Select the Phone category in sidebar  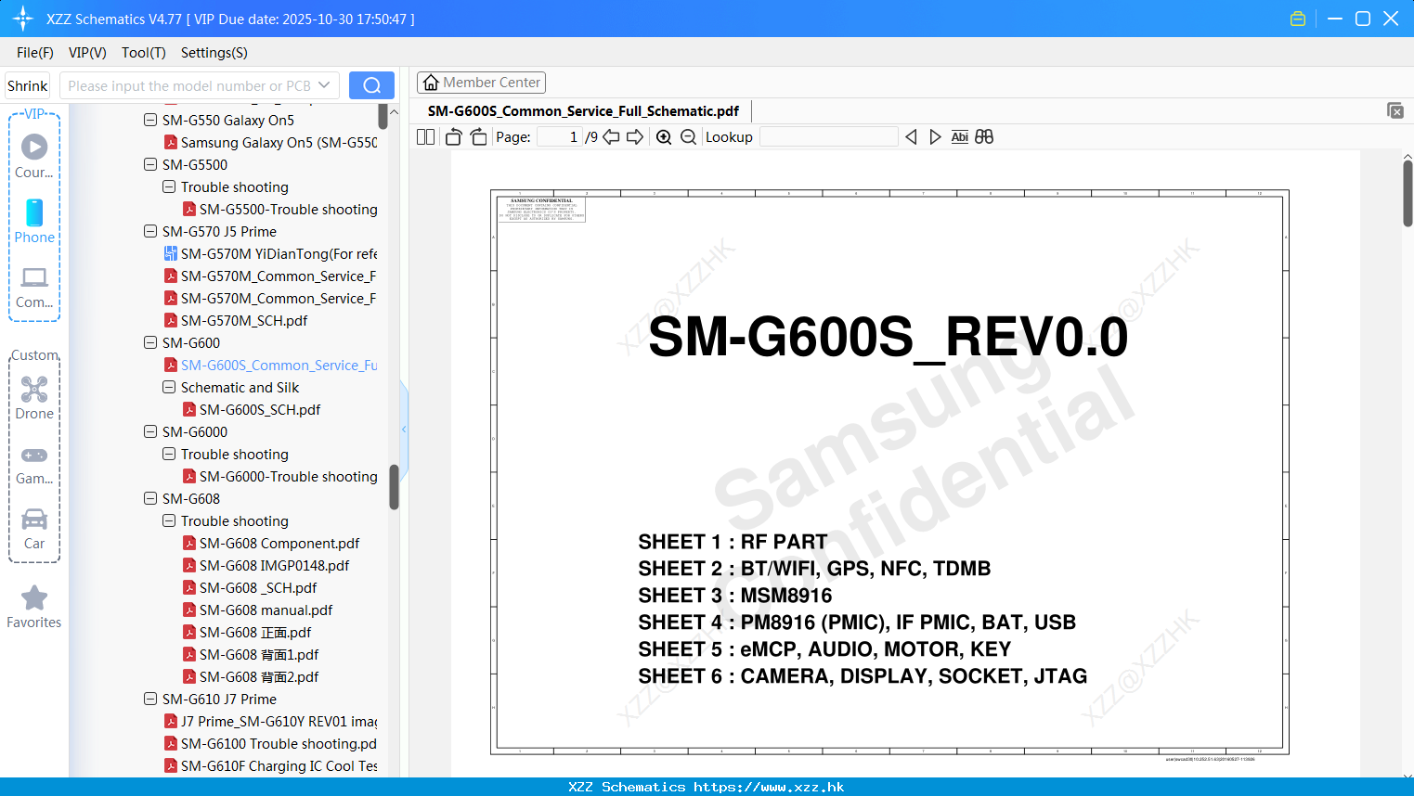tap(34, 222)
